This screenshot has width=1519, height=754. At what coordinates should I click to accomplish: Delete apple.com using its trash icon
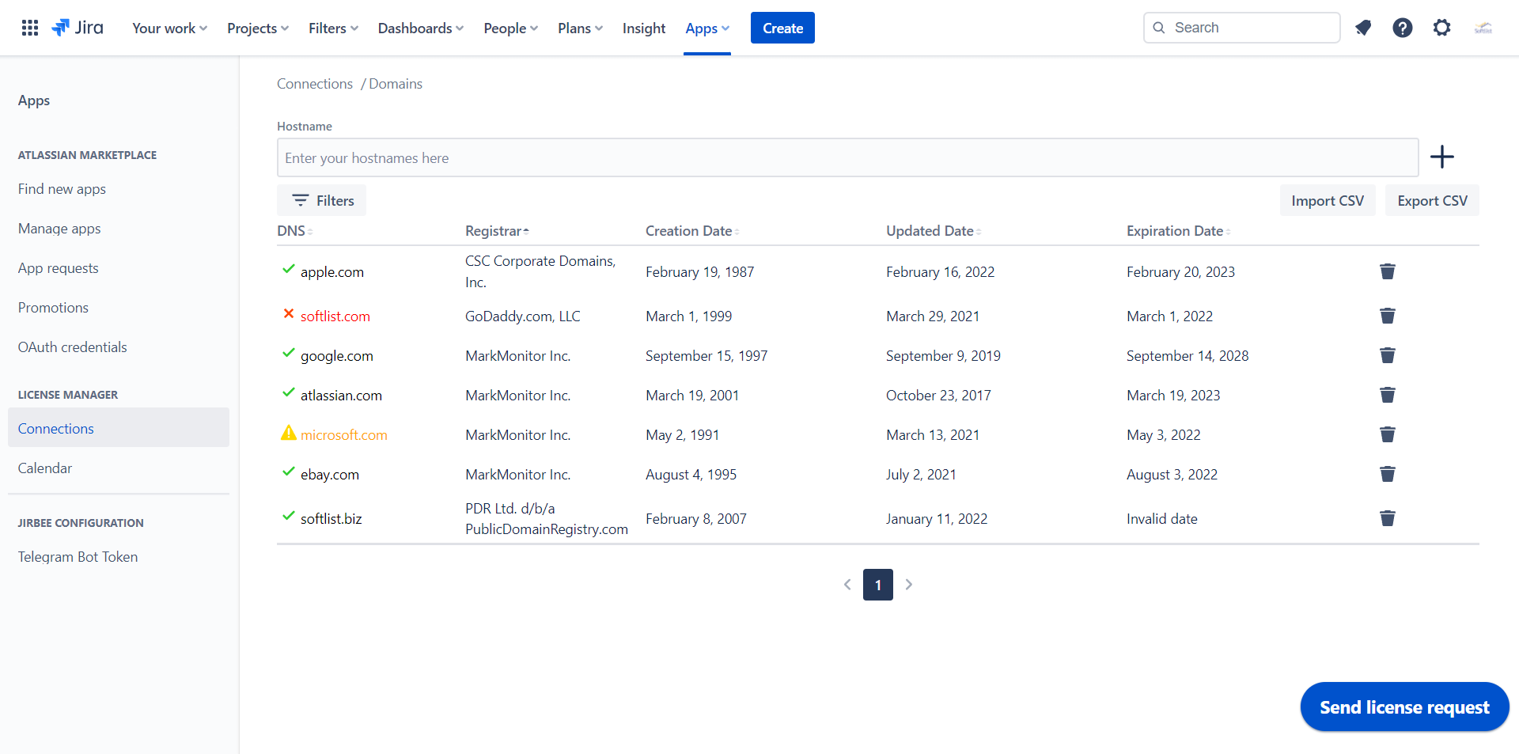click(x=1387, y=271)
